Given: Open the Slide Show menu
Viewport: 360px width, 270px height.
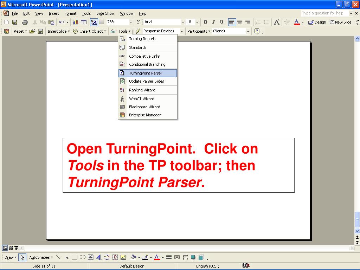Looking at the screenshot, I should [105, 13].
